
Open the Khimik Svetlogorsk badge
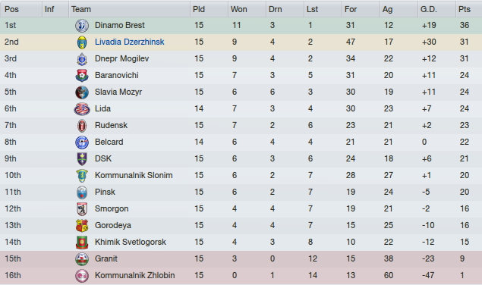coord(82,243)
